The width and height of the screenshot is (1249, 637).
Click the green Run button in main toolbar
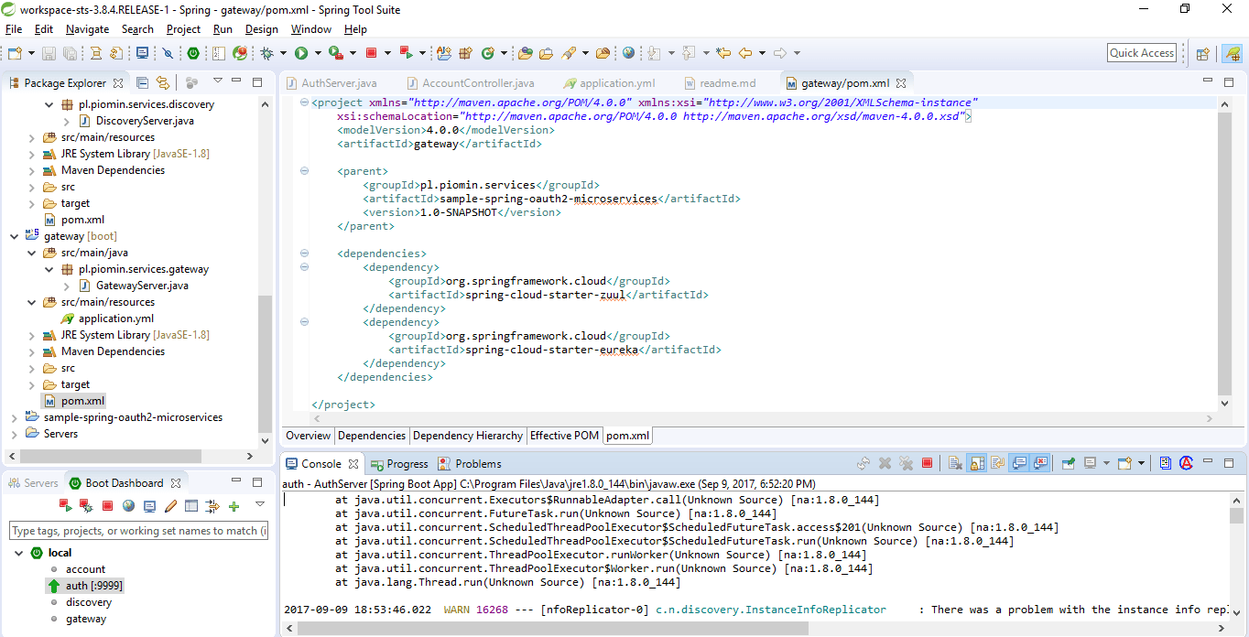tap(300, 53)
